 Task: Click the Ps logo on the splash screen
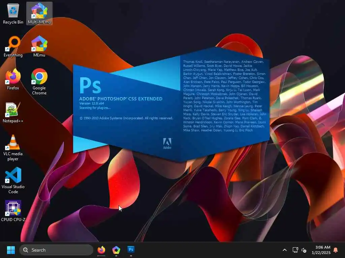click(90, 86)
